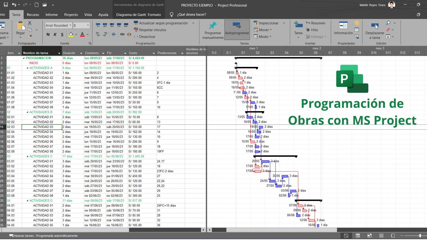Click the red font color A button

point(82,34)
